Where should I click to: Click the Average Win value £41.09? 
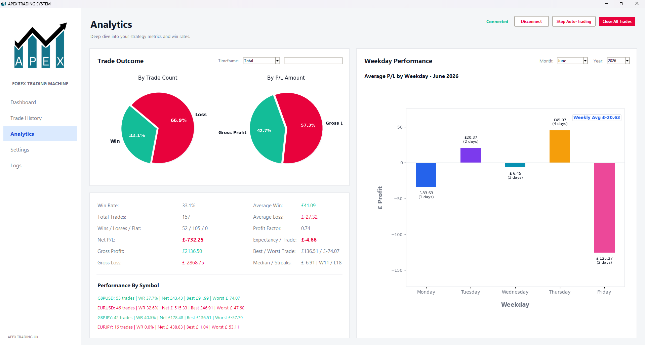pyautogui.click(x=308, y=205)
